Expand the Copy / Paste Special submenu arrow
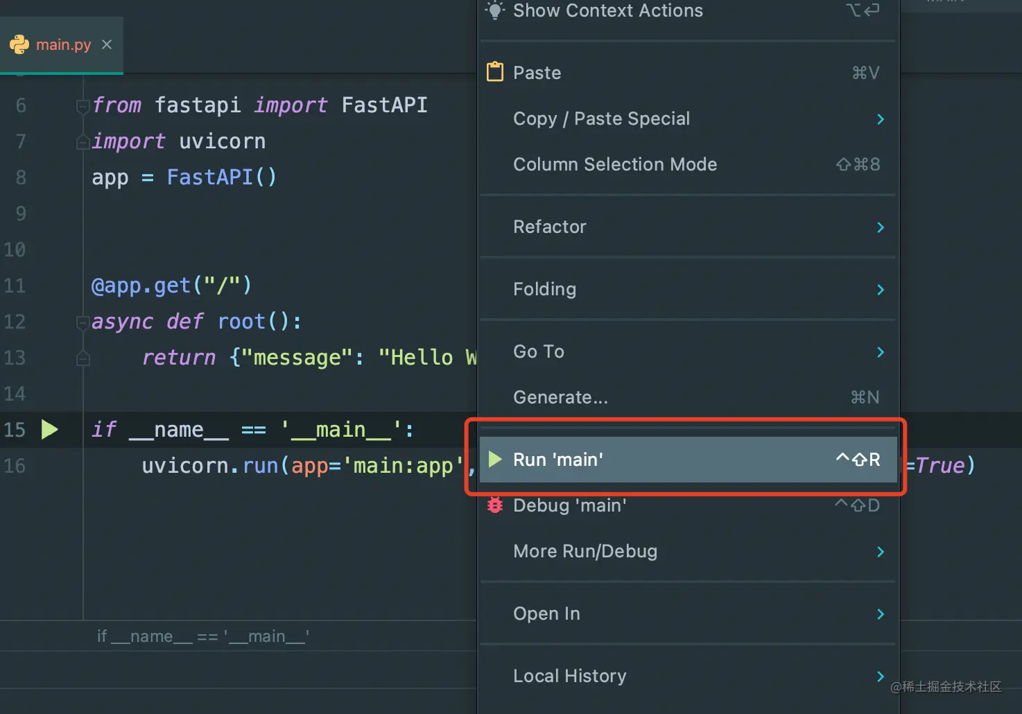This screenshot has height=714, width=1022. tap(881, 119)
